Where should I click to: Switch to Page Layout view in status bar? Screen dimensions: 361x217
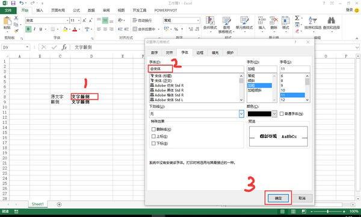[x=293, y=212]
